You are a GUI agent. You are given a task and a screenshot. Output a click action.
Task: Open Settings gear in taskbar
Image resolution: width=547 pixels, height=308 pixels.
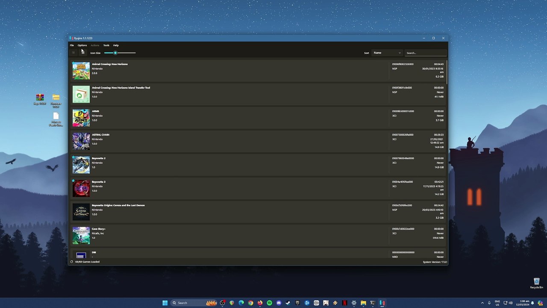coord(354,303)
